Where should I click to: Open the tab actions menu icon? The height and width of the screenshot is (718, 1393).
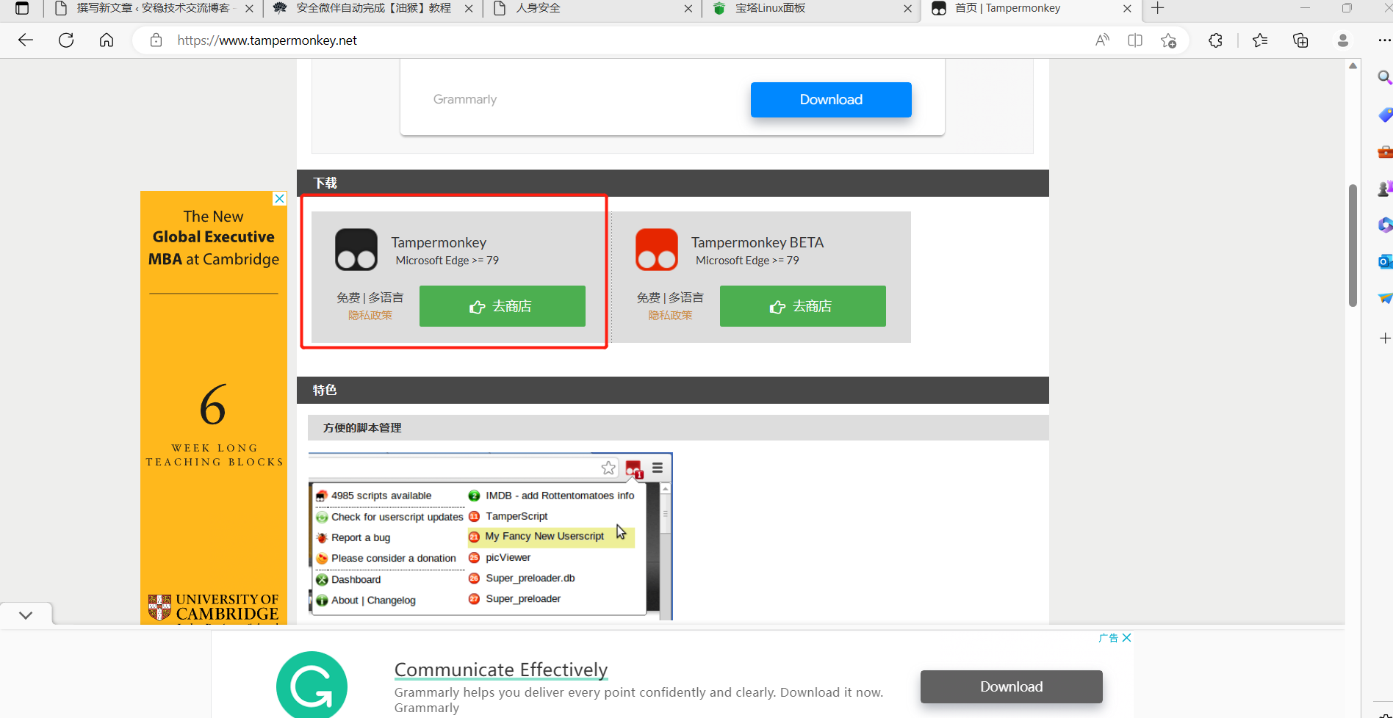[x=22, y=9]
